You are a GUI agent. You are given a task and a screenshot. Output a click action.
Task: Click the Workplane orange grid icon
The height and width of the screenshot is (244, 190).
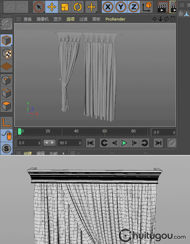coord(6,67)
